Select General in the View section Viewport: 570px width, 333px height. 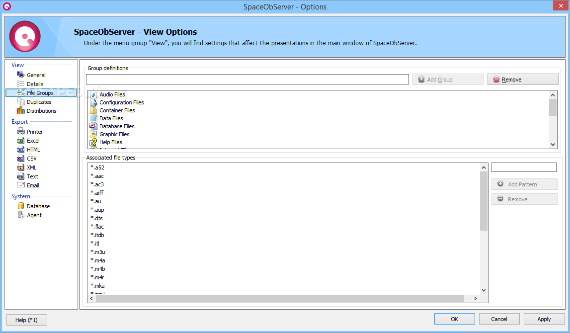pos(36,75)
